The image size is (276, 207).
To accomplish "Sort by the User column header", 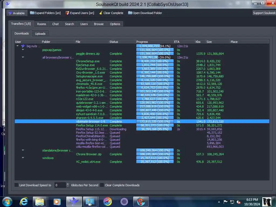I will pos(28,42).
